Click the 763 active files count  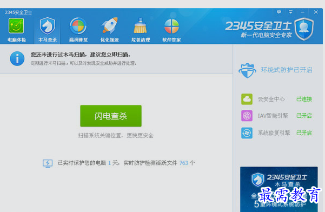(x=184, y=163)
